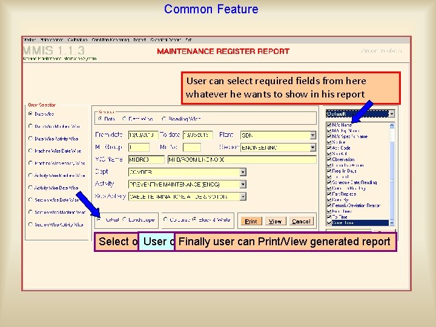
Task: Toggle the Freq In Days checkbox
Action: 329,171
